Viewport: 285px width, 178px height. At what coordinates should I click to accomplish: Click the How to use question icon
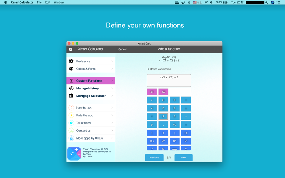coord(71,108)
